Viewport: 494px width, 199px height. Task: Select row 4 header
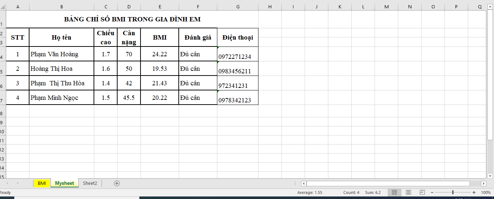(3, 54)
